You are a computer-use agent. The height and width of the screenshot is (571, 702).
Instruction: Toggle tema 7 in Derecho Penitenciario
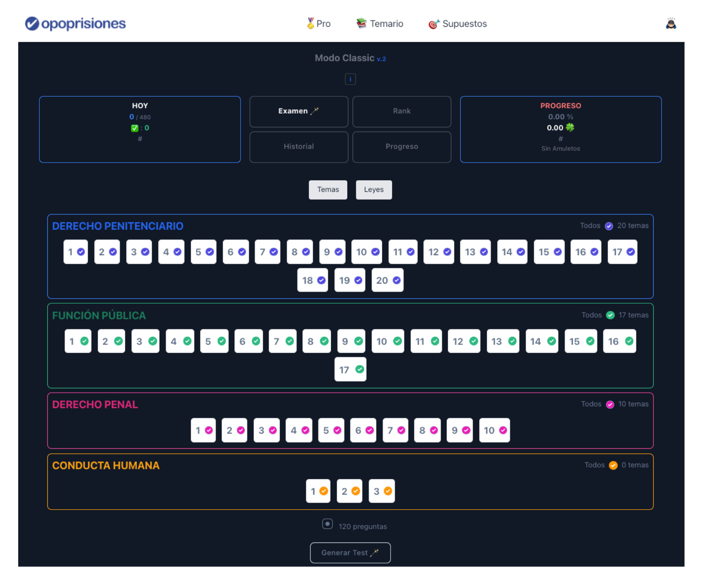coord(268,252)
